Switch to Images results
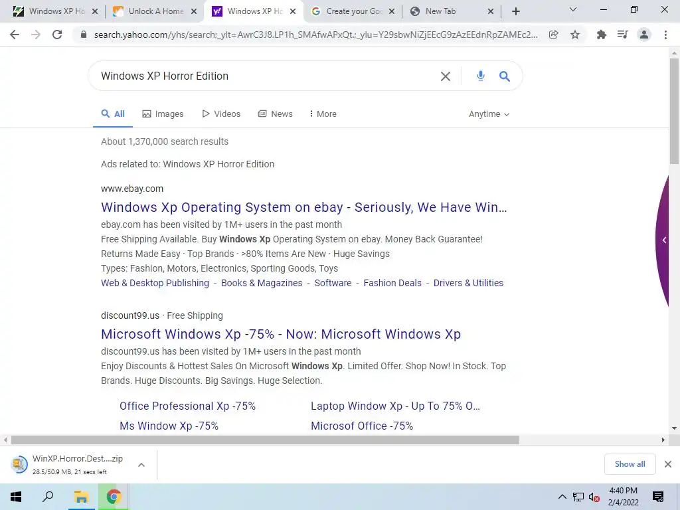Viewport: 680px width, 510px height. pyautogui.click(x=163, y=114)
